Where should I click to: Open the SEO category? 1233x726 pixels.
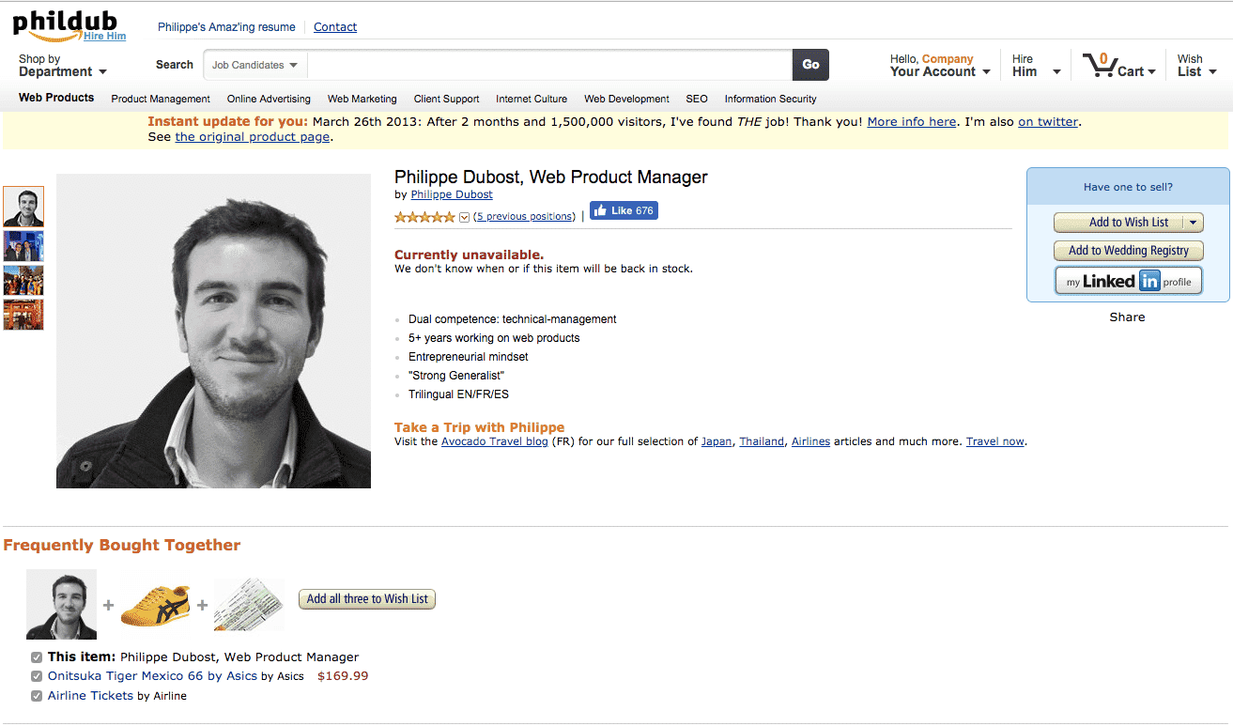(697, 99)
